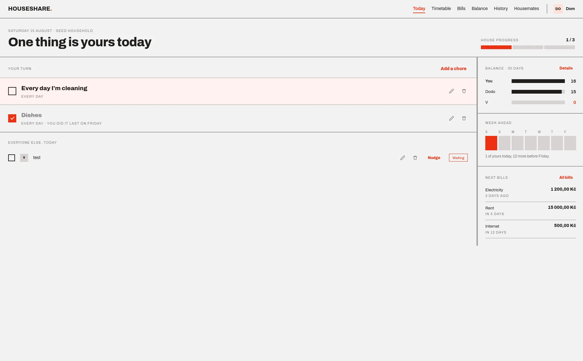Open the Rent bill row
The height and width of the screenshot is (361, 583).
(531, 211)
